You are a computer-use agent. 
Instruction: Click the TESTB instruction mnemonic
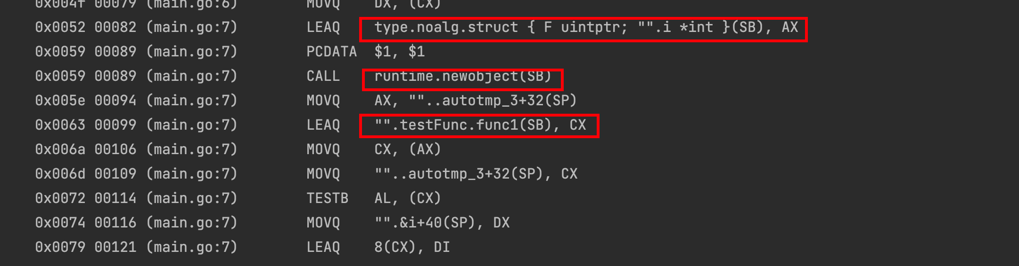[327, 198]
